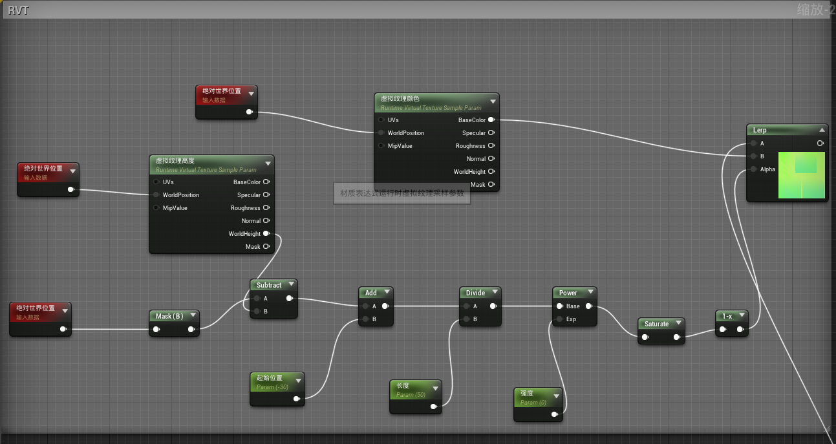The width and height of the screenshot is (836, 444).
Task: Expand arrow of 绝对世界位置 wired to 虚拟纹理颜色
Action: pos(251,94)
